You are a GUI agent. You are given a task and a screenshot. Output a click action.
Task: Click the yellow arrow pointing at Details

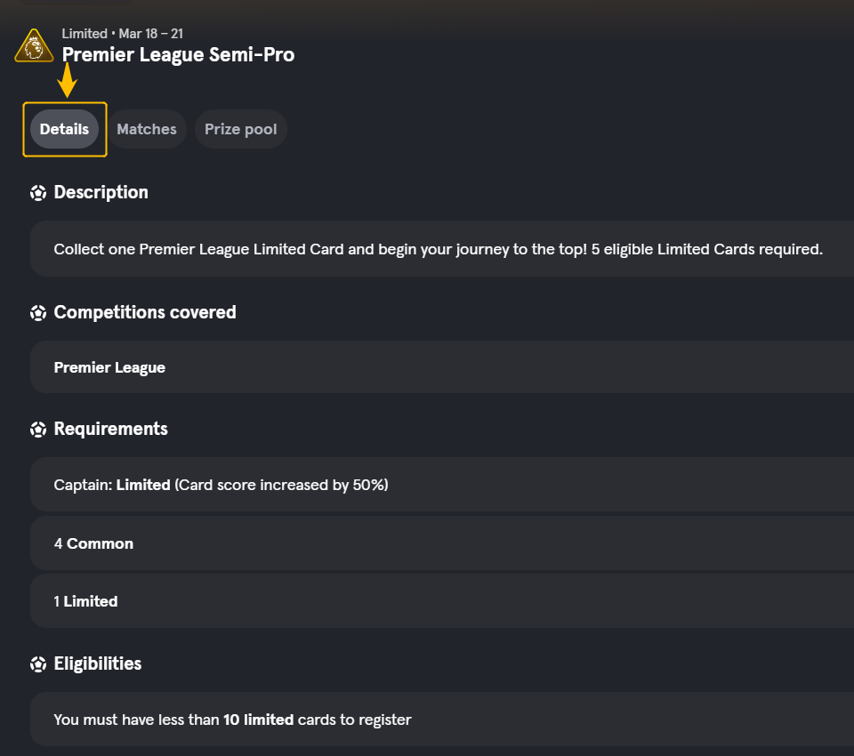(67, 80)
